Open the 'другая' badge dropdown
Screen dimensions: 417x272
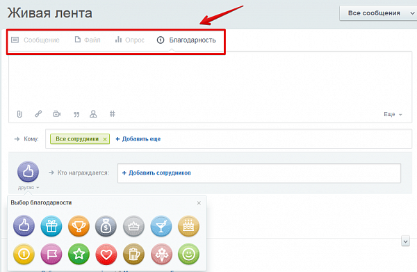[28, 188]
